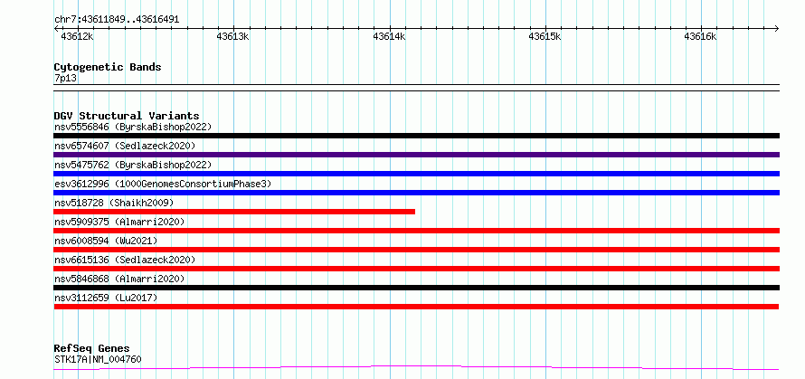Open the nsv6574607 (Sedlazeck2020) variant label
The width and height of the screenshot is (805, 379).
(x=125, y=146)
